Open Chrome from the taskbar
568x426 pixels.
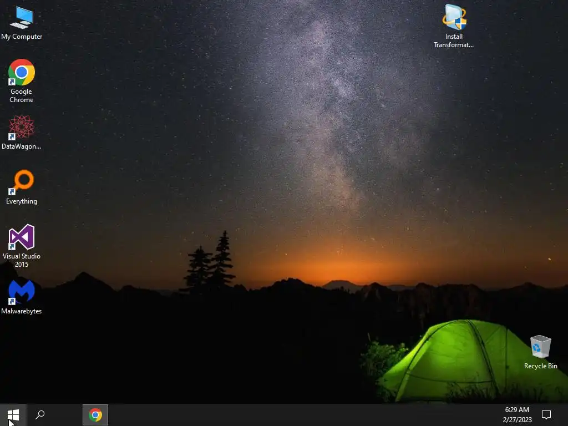click(95, 415)
